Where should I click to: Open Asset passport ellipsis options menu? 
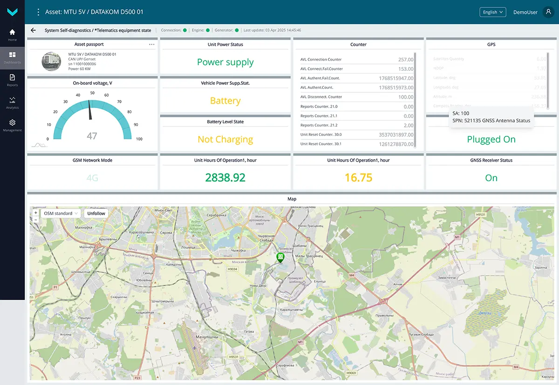(x=151, y=45)
